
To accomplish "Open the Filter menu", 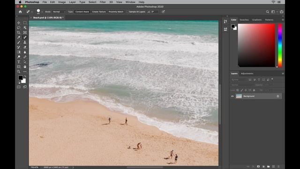I will click(103, 2).
